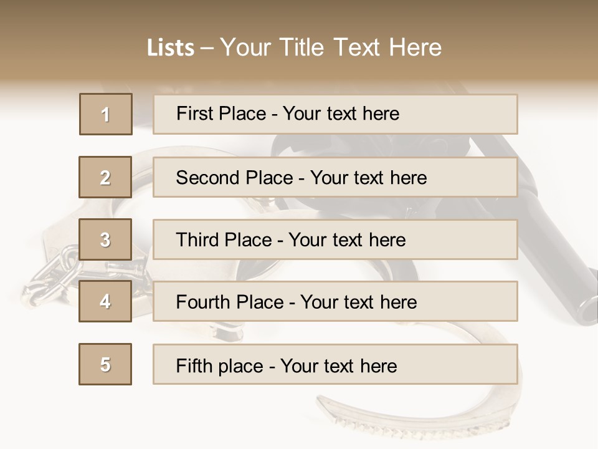Click the number 1 box

pos(105,114)
